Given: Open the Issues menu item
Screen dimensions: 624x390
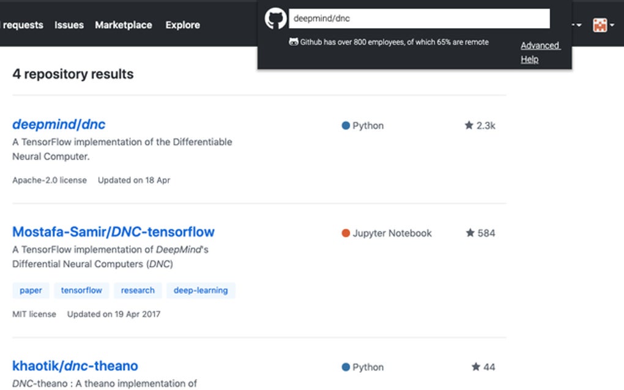Looking at the screenshot, I should (69, 25).
